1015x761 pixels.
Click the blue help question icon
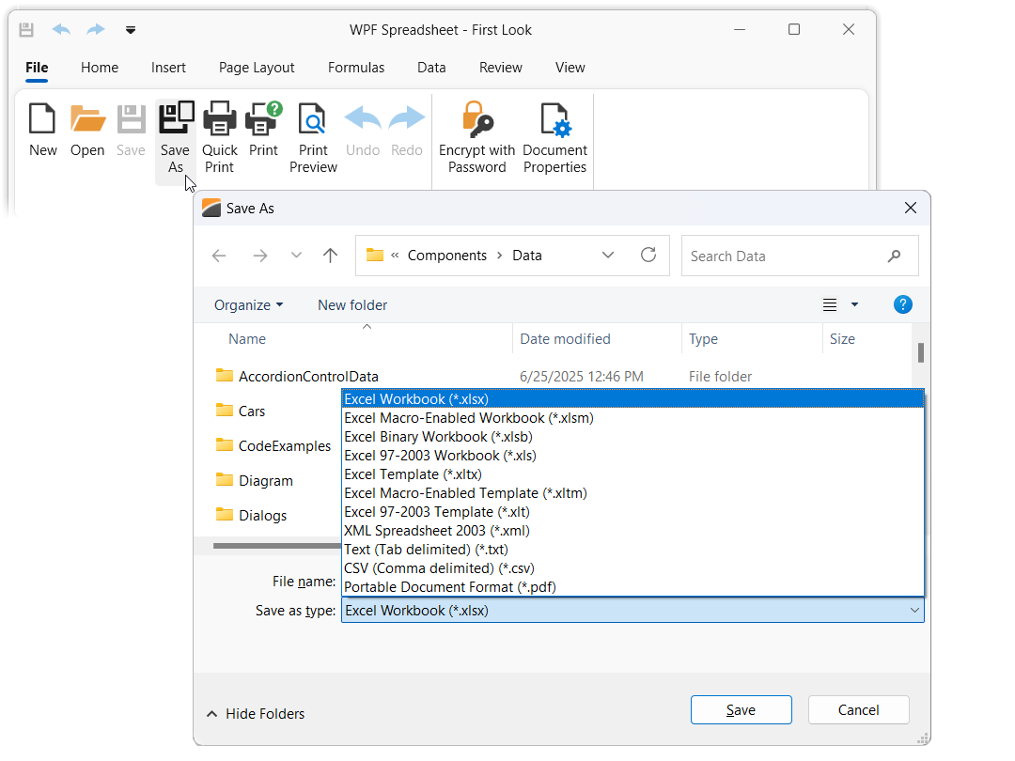tap(902, 304)
